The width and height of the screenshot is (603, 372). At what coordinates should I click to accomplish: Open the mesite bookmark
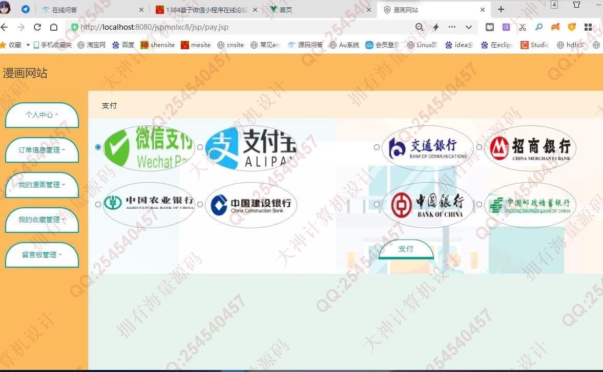pyautogui.click(x=196, y=45)
